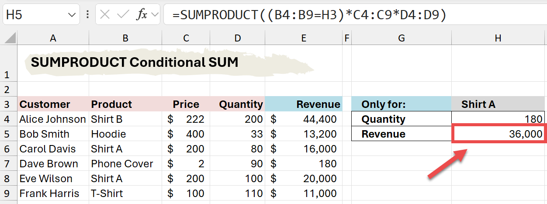Screen dimensions: 547x204
Task: Select the highlighted Revenue result 36,000 cell
Action: 498,134
